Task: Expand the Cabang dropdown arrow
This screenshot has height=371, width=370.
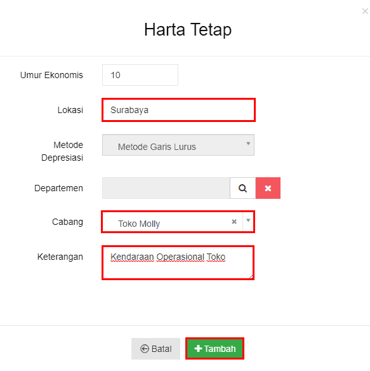Action: [x=248, y=220]
